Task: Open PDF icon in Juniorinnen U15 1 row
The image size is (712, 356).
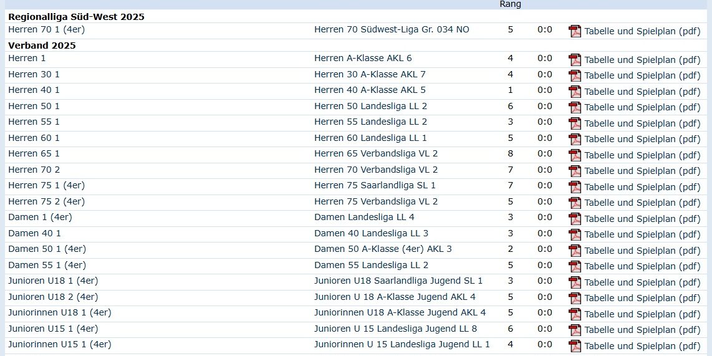Action: [x=575, y=346]
